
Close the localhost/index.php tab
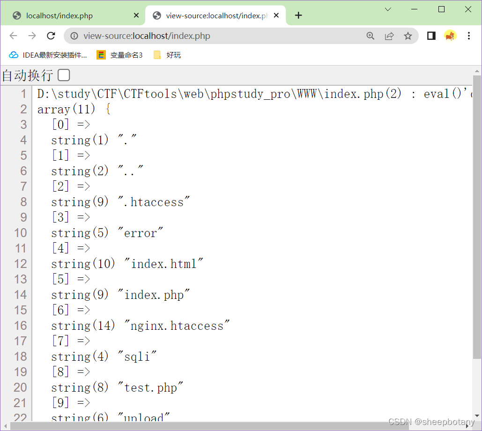(x=136, y=15)
